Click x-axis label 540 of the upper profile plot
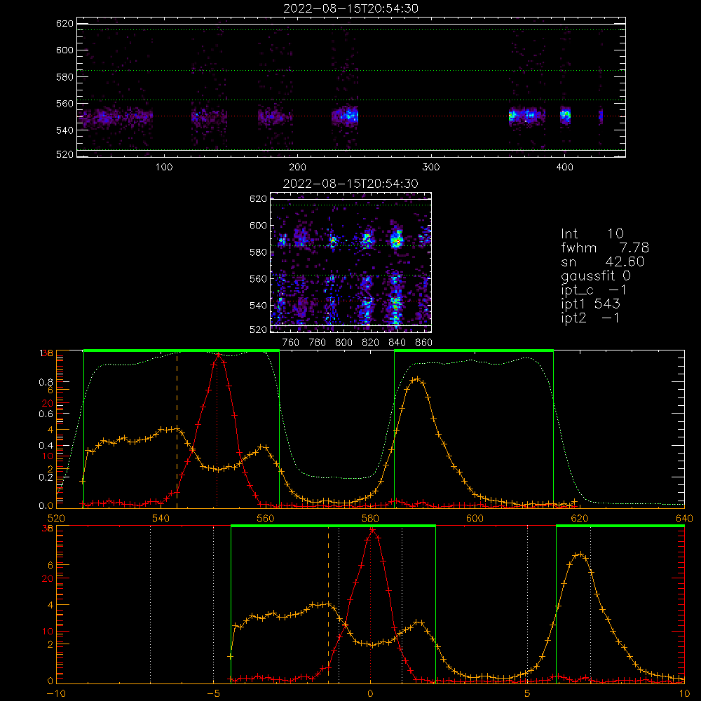The height and width of the screenshot is (701, 701). 161,518
